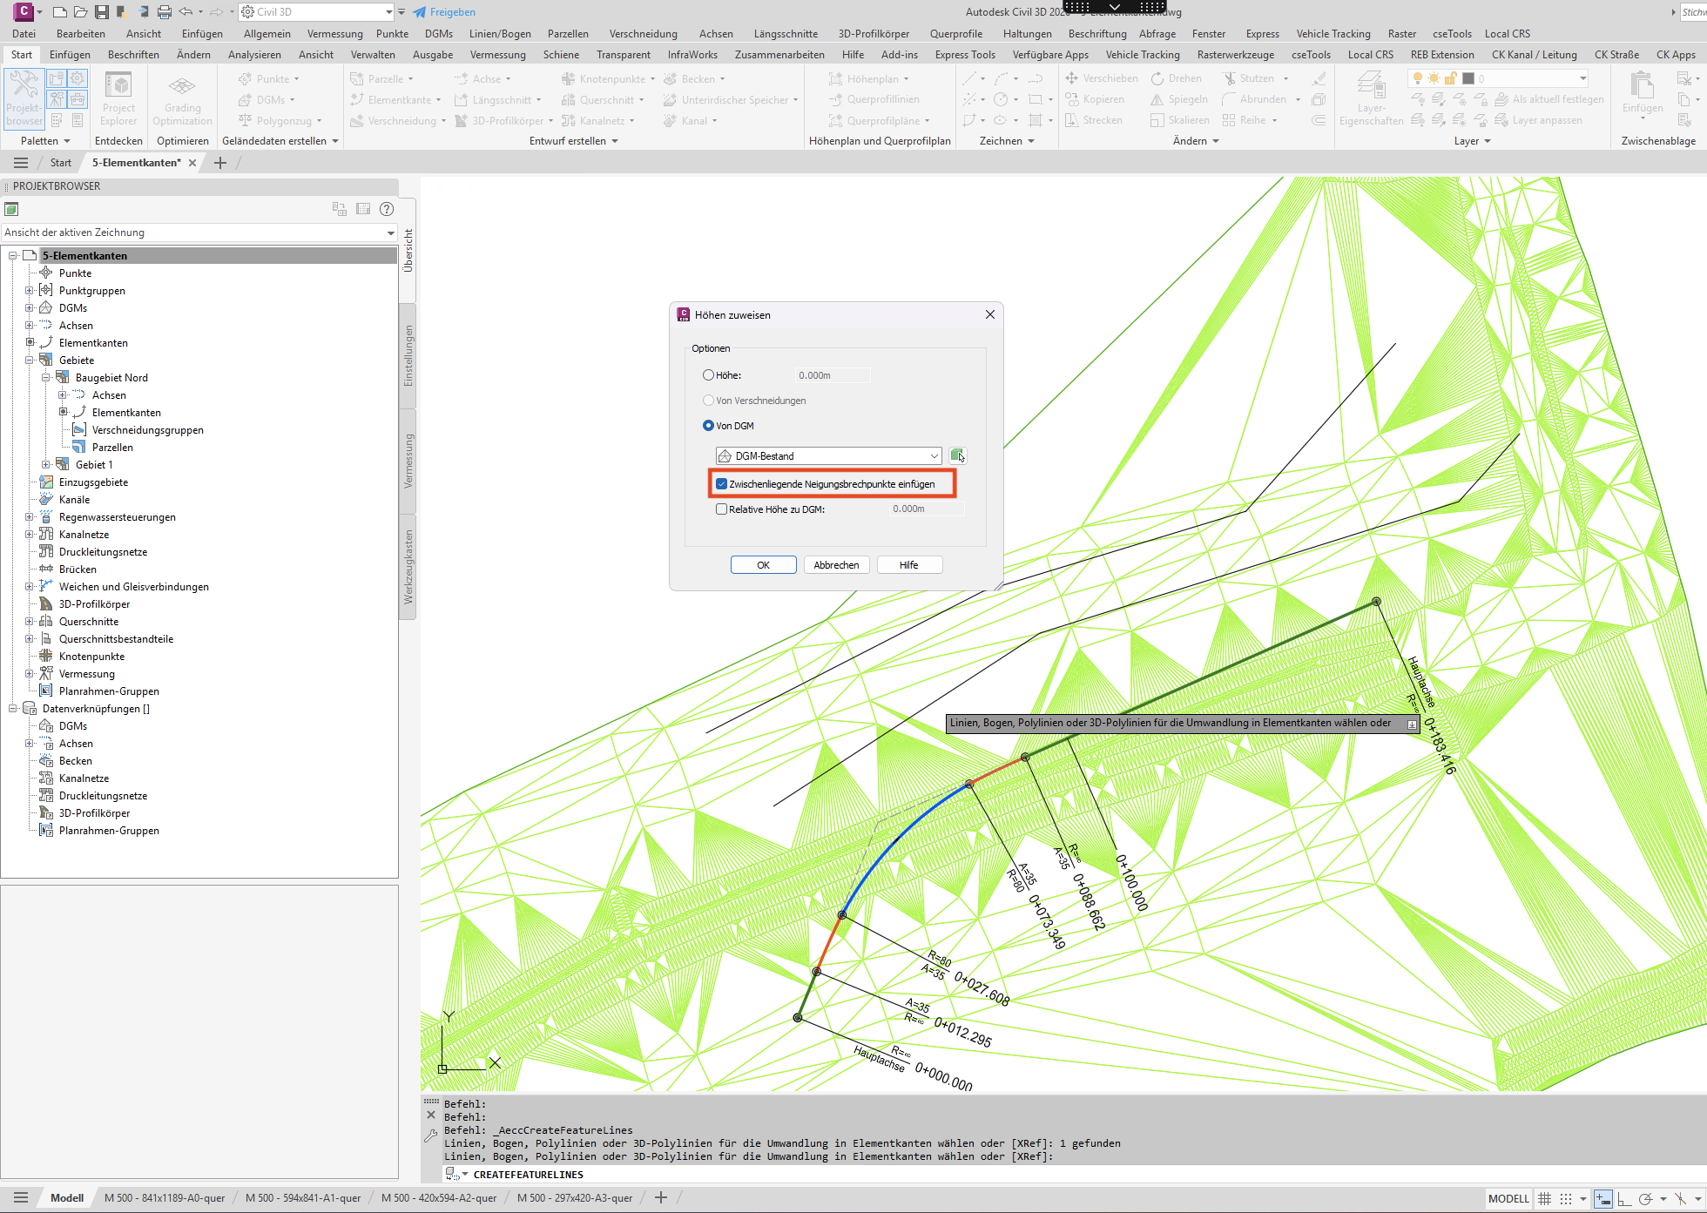Viewport: 1707px width, 1213px height.
Task: Click the Undo arrow icon
Action: pyautogui.click(x=186, y=12)
